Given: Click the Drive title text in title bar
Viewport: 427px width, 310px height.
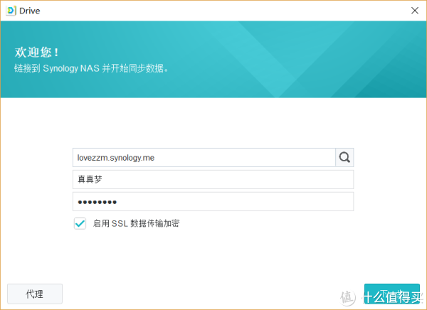Looking at the screenshot, I should tap(31, 10).
